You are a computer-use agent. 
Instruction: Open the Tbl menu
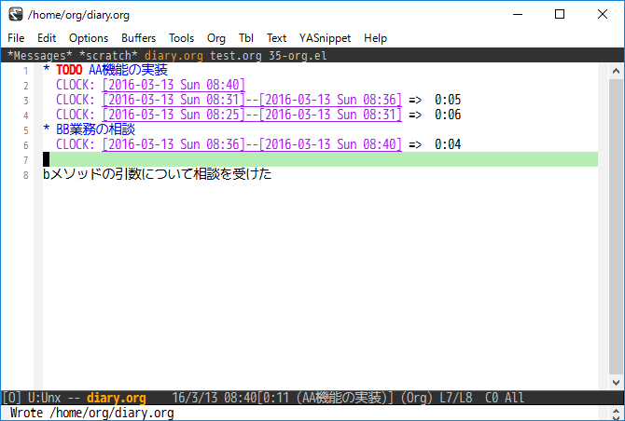point(246,38)
